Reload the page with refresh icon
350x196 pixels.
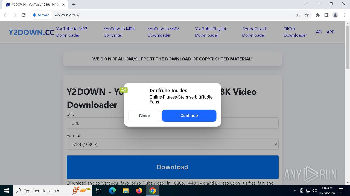point(24,15)
